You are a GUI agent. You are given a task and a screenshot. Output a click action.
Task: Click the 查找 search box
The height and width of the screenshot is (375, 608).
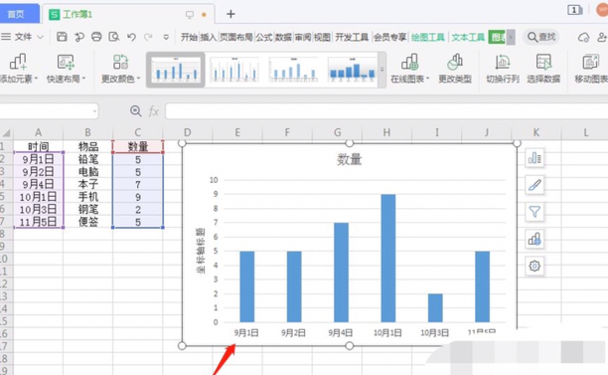click(x=541, y=37)
